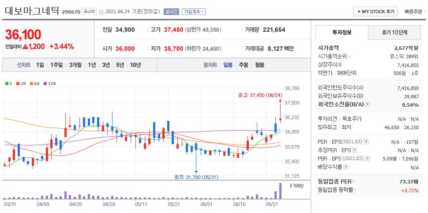This screenshot has width=428, height=213.
Task: Click the 시가 value 36,000
Action: point(125,49)
